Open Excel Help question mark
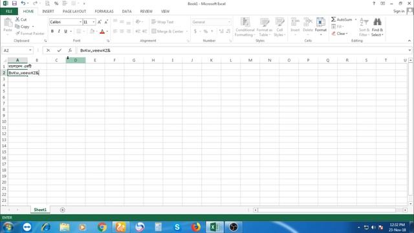414x233 pixels. [x=374, y=3]
